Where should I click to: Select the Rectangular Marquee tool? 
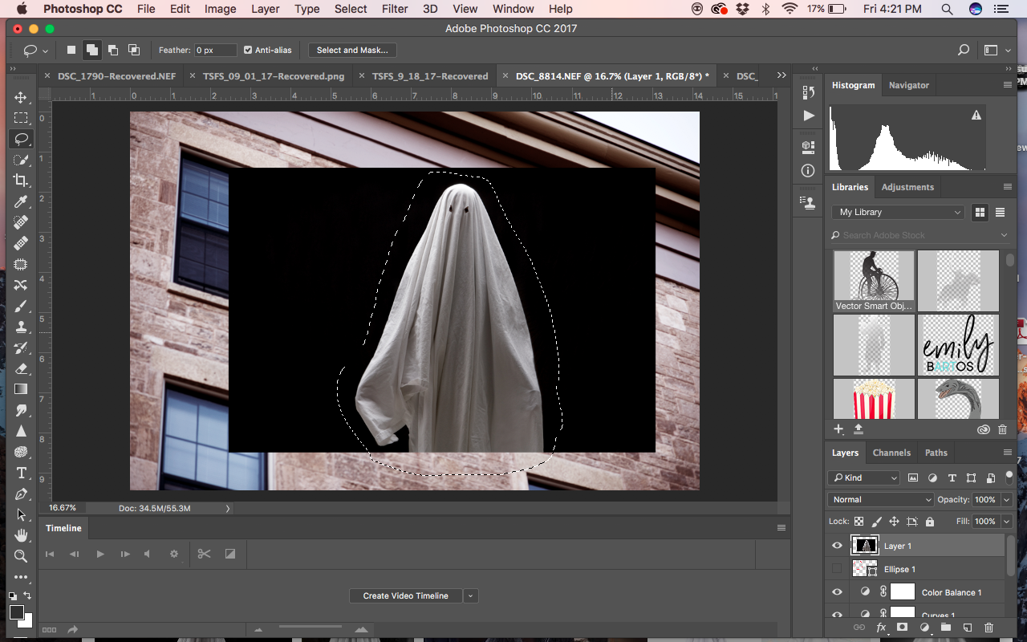21,118
